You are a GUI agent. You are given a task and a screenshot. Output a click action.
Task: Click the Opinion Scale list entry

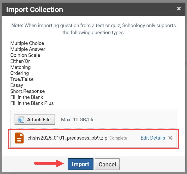pos(25,55)
